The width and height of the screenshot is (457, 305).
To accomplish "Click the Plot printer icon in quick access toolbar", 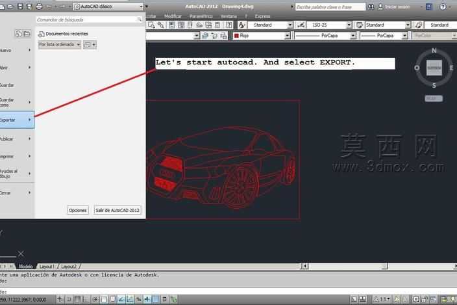I will tap(39, 6).
